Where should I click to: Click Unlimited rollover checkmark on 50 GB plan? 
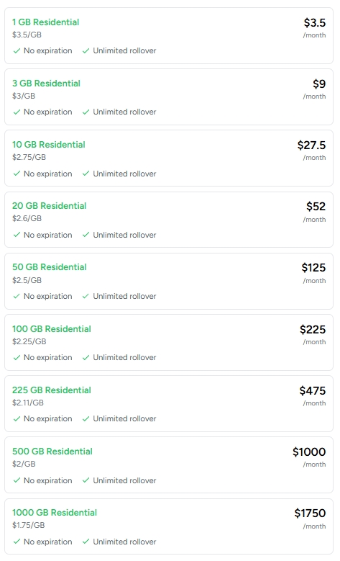pos(86,296)
